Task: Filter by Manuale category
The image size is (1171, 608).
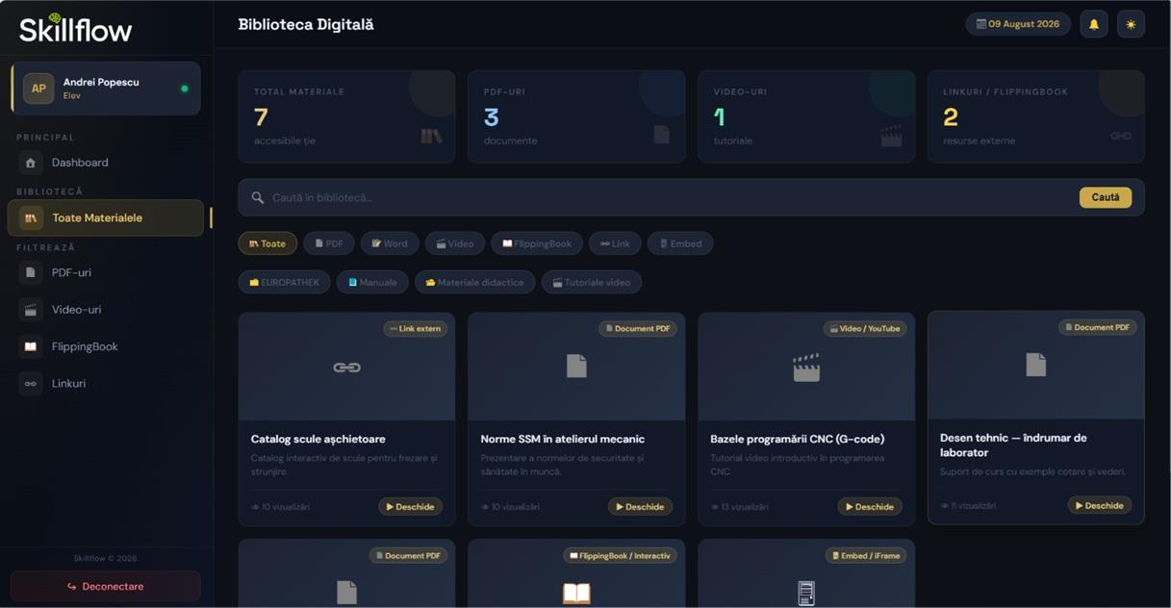Action: tap(372, 283)
